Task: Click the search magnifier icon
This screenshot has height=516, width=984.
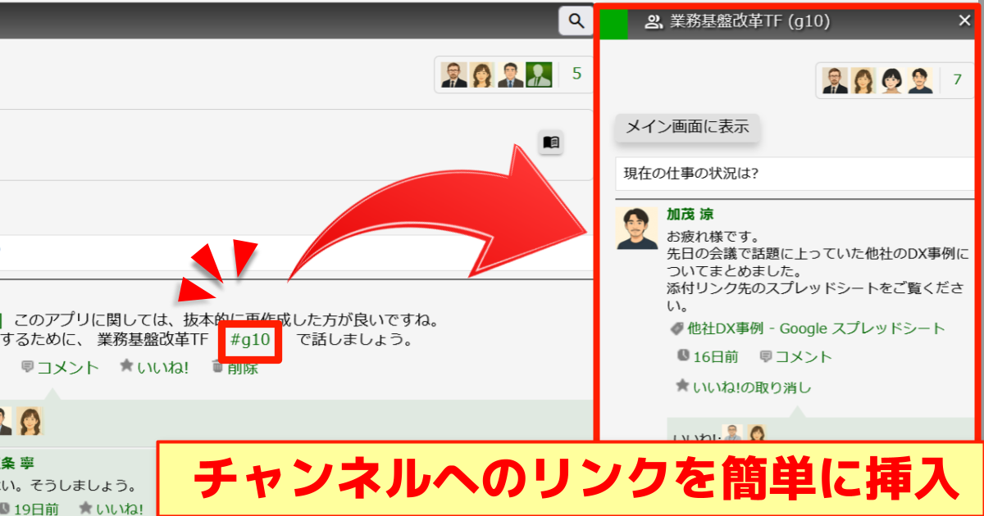Action: click(x=575, y=20)
